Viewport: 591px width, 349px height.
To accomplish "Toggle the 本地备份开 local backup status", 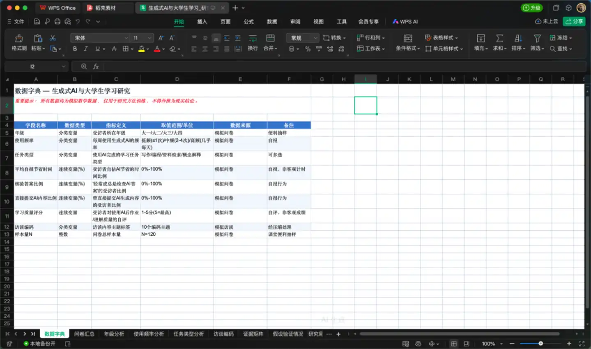I will 40,344.
